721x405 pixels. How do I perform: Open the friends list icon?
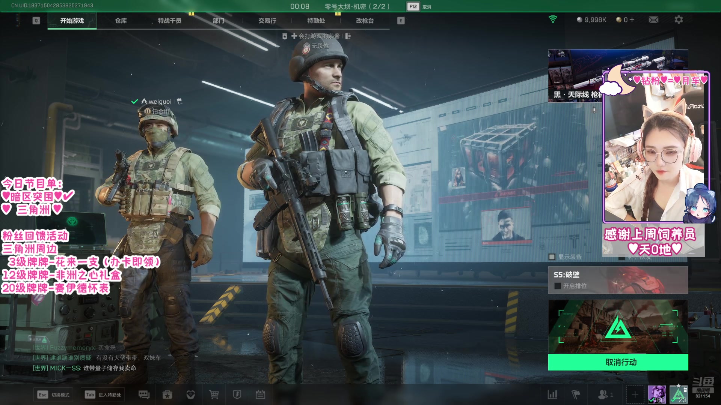605,394
